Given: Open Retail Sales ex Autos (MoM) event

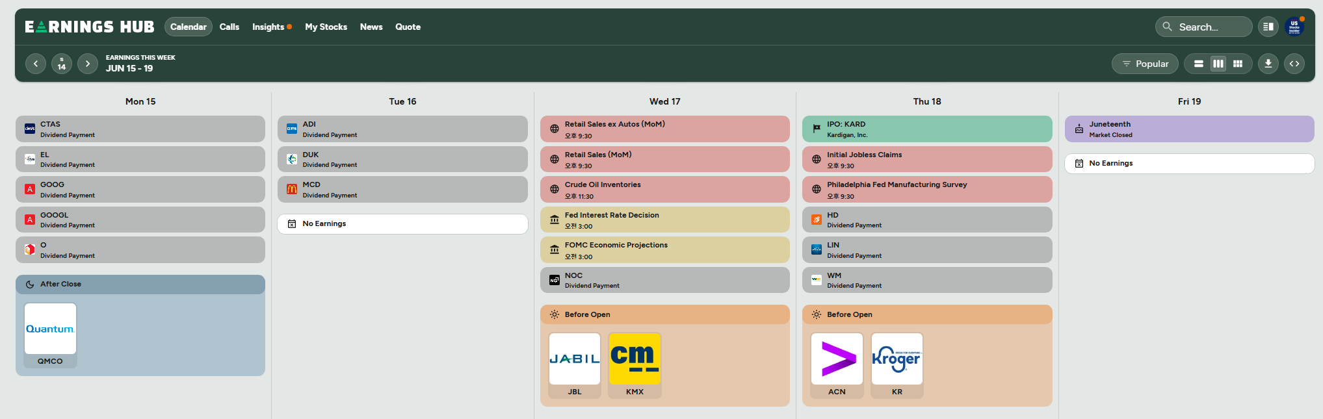Looking at the screenshot, I should (664, 129).
